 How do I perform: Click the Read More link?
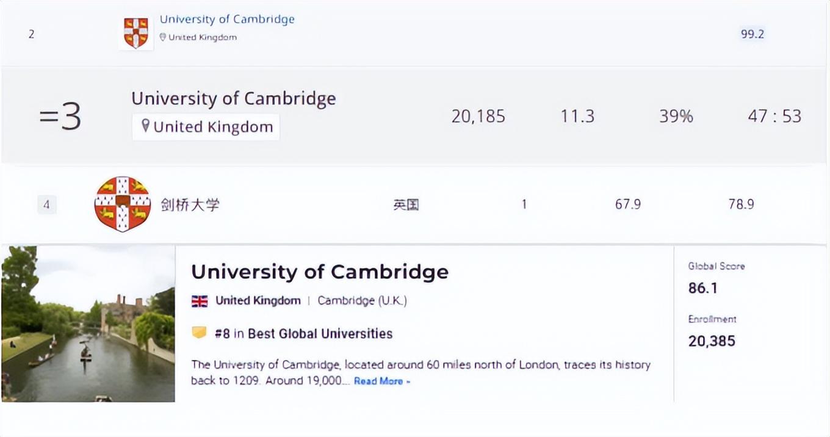[x=382, y=381]
